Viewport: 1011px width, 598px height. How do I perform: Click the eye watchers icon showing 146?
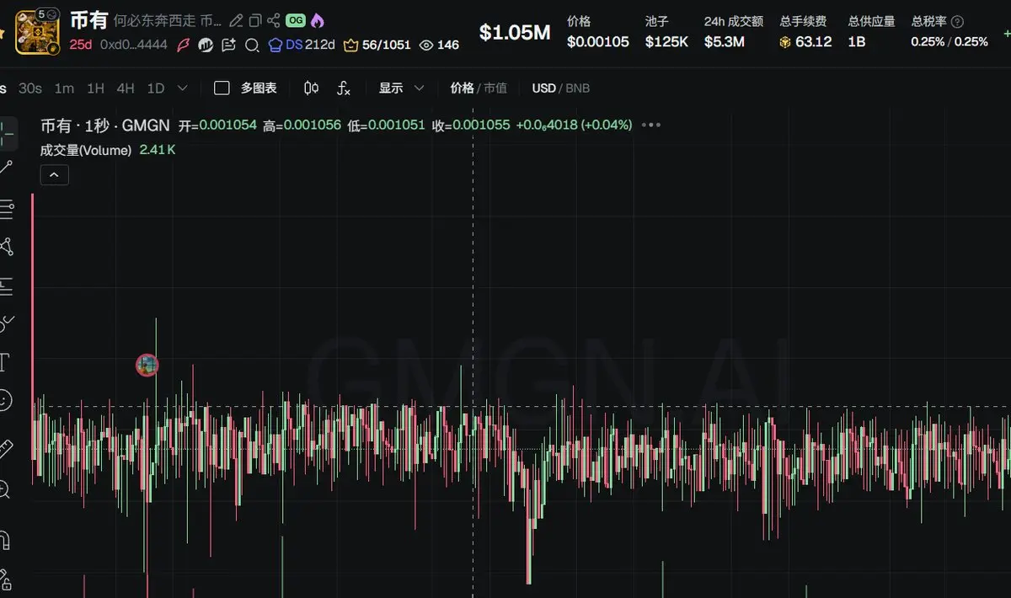tap(426, 45)
